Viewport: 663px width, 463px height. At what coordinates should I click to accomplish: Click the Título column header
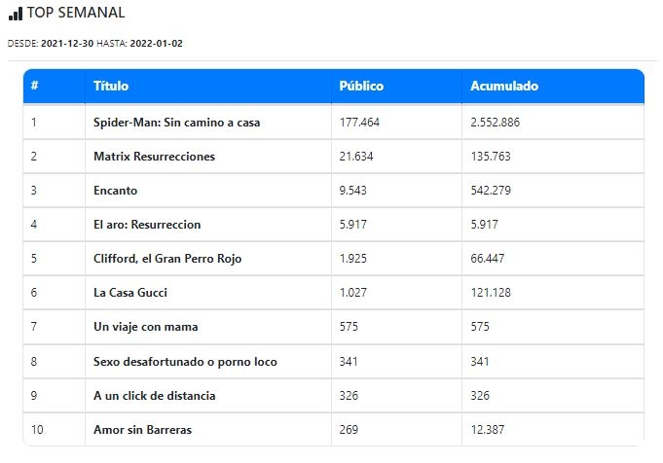111,86
